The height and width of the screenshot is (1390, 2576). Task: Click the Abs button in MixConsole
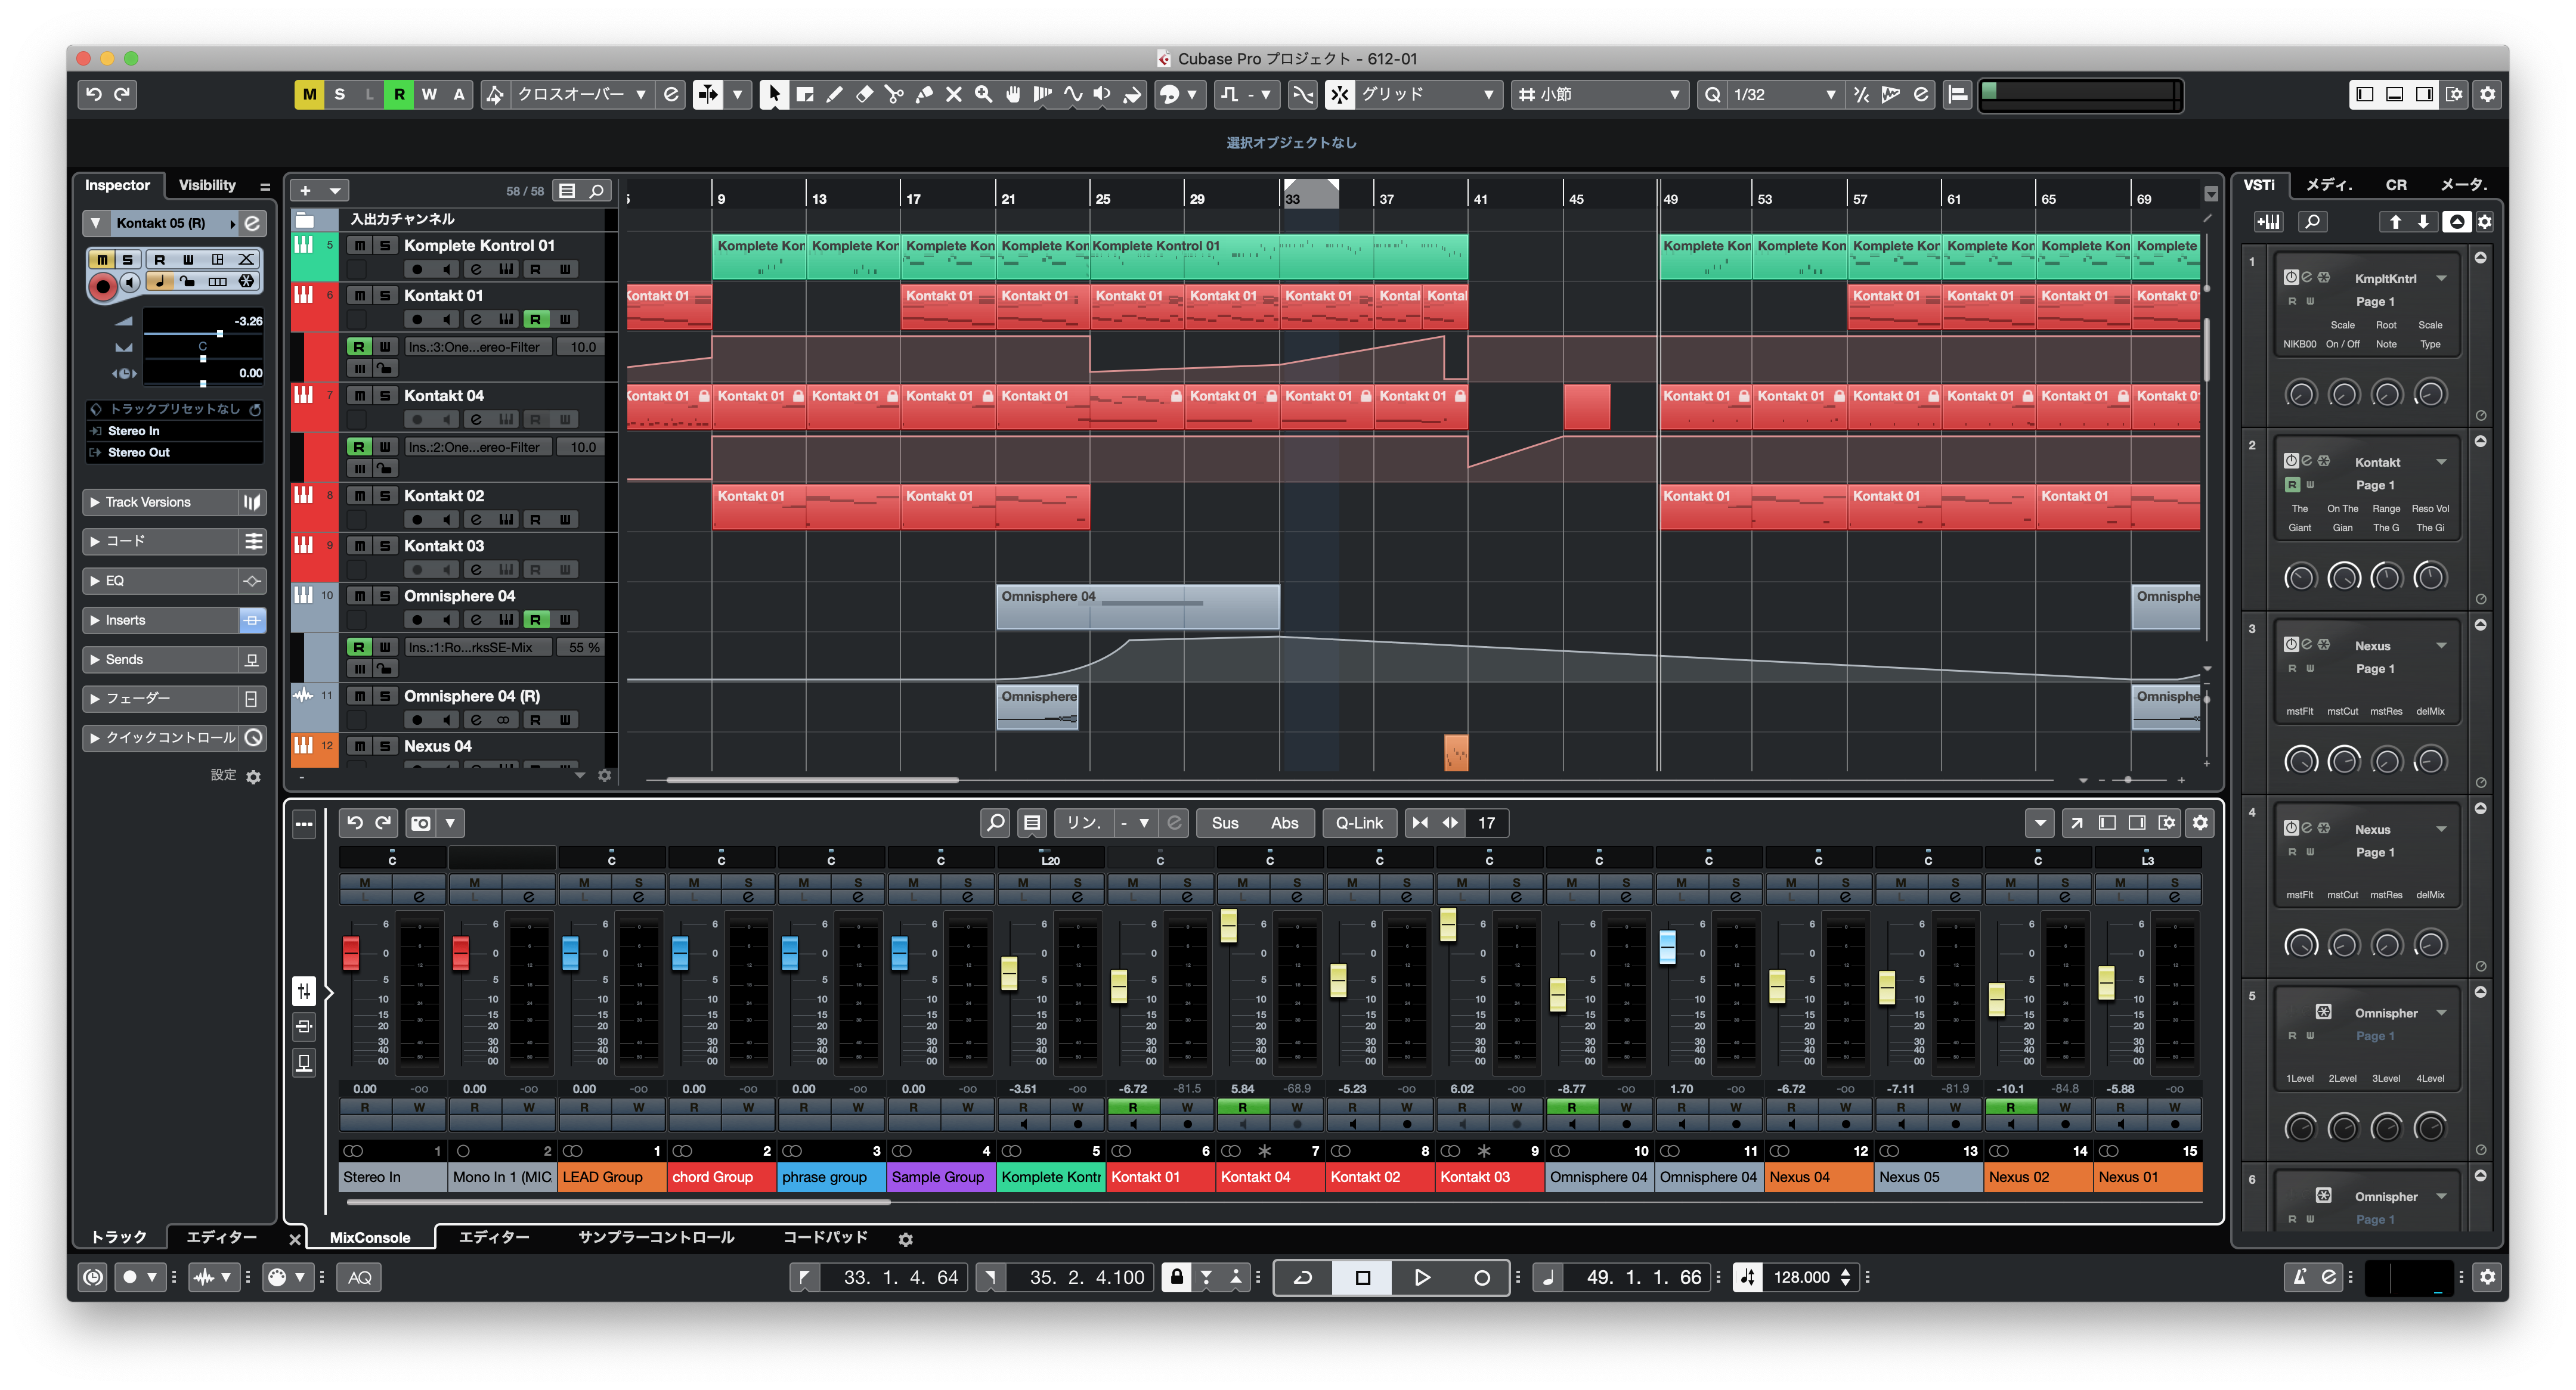pos(1284,823)
